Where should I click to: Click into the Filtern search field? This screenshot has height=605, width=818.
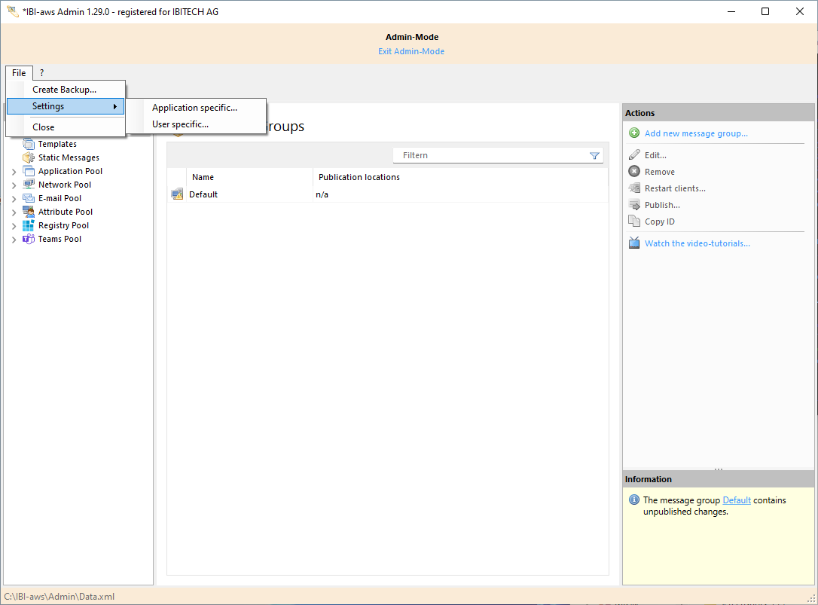pyautogui.click(x=490, y=155)
